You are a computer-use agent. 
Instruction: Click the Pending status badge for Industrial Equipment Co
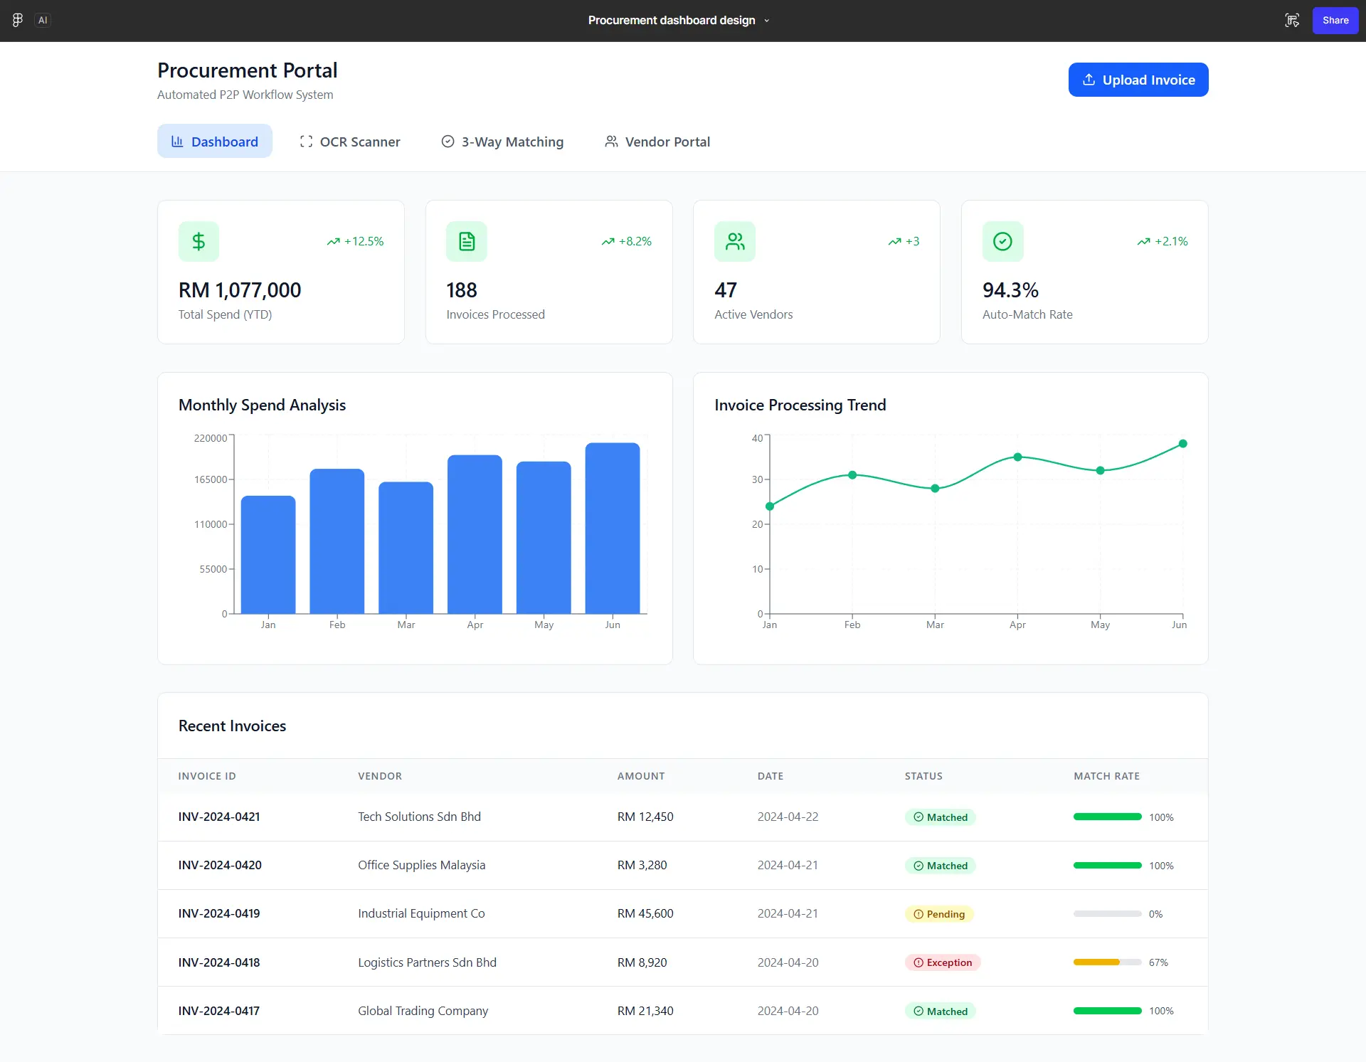(939, 913)
